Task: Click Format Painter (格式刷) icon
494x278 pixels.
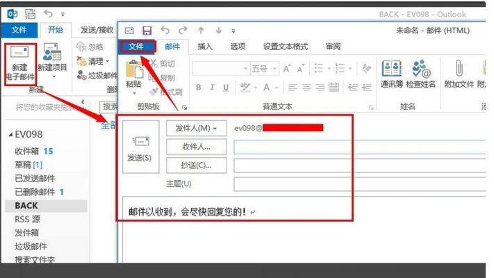Action: [x=154, y=92]
